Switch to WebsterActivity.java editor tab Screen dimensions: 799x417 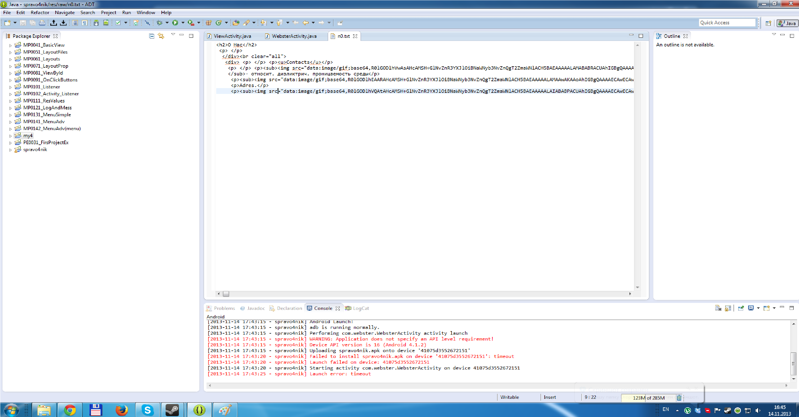[x=294, y=36]
